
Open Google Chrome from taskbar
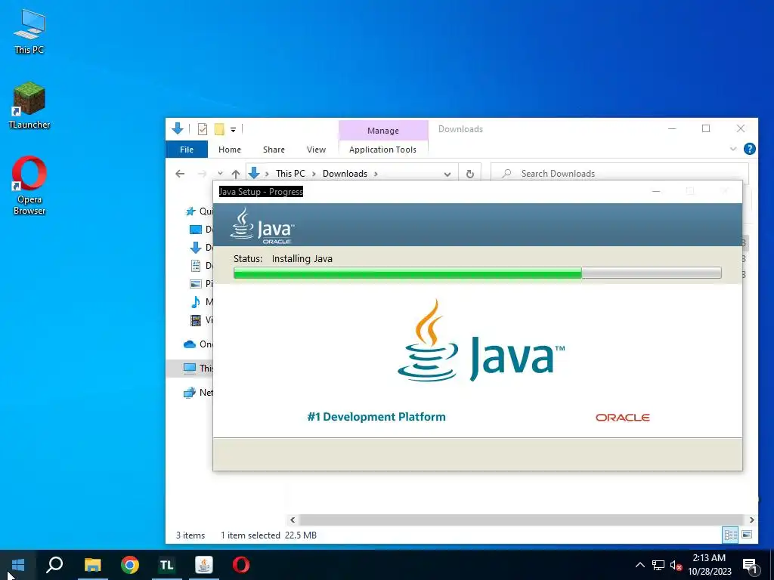coord(130,565)
